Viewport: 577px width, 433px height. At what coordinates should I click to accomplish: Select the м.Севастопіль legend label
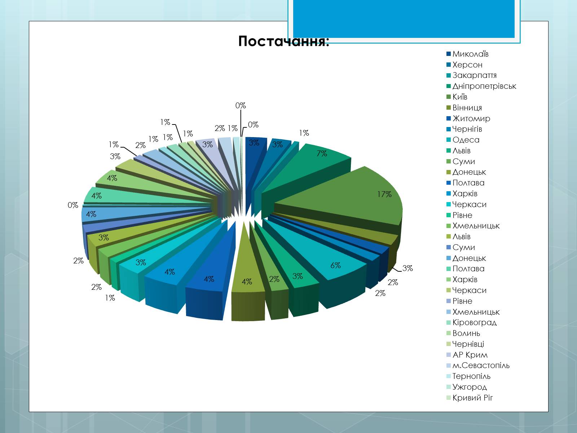coord(481,366)
